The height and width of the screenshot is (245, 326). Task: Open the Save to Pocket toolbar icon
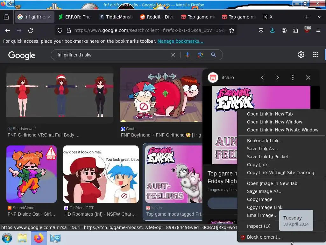click(261, 30)
